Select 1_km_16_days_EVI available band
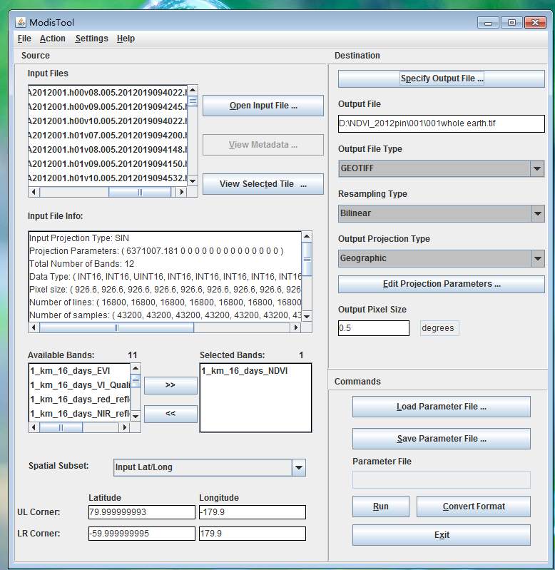555x570 pixels. [80, 371]
